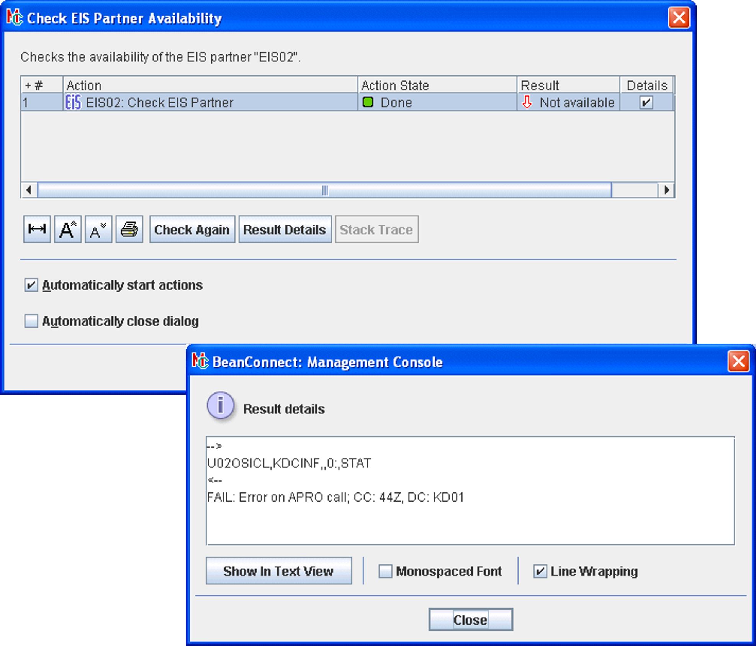Screen dimensions: 756x646
Task: Click the scroll right arrow of the table
Action: [666, 190]
